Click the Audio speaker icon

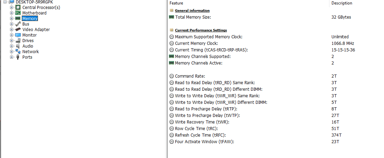pyautogui.click(x=18, y=46)
